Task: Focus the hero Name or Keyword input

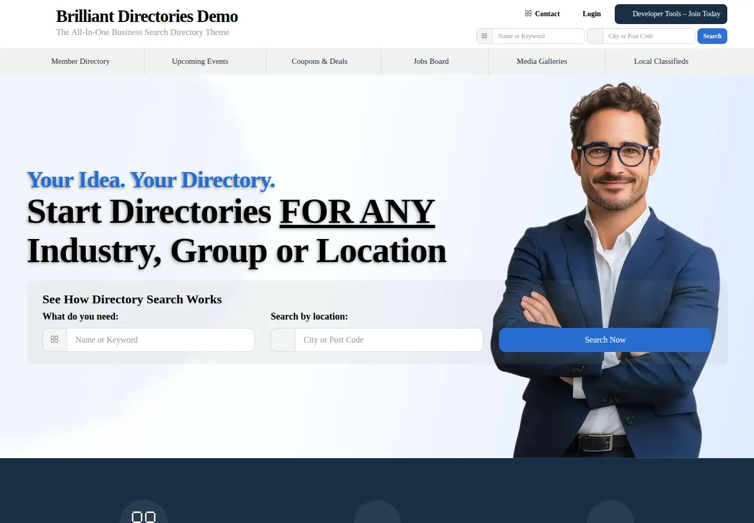Action: pyautogui.click(x=161, y=340)
